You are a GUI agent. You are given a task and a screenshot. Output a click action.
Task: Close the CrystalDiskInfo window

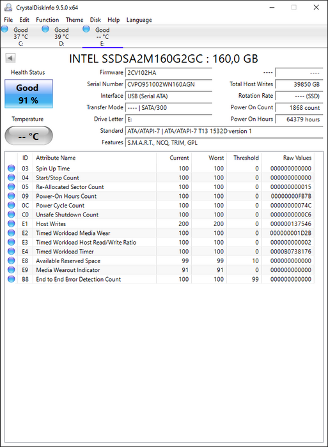(x=316, y=8)
